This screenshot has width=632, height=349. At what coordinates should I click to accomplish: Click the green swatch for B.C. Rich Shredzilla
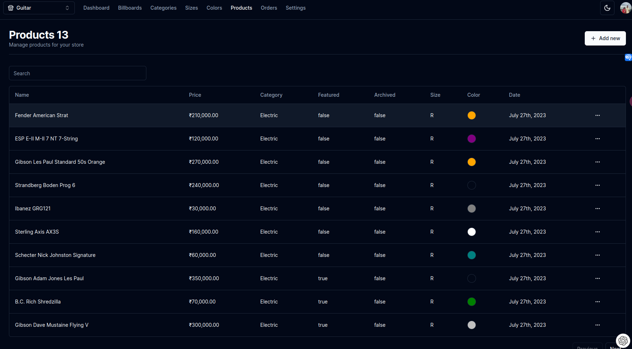472,302
